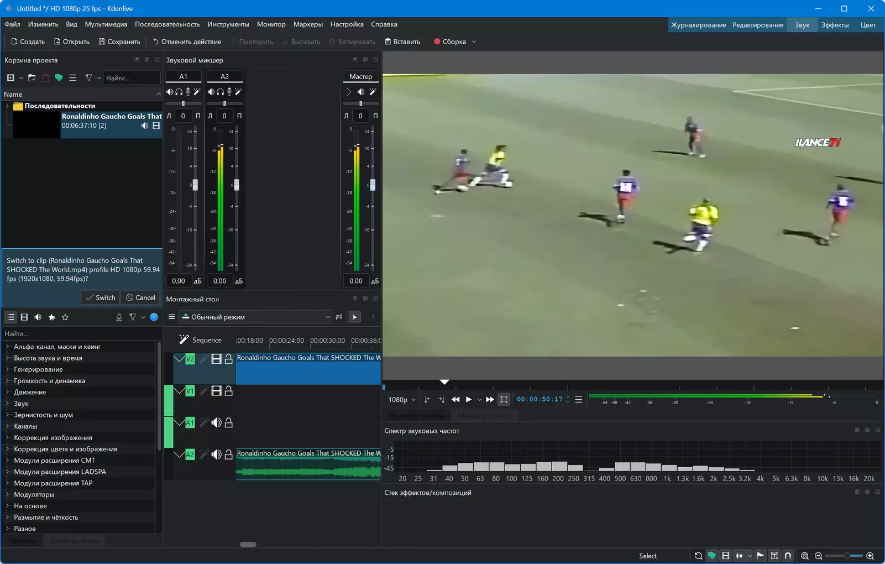Image resolution: width=885 pixels, height=564 pixels.
Task: Confirm the profile change with Switch
Action: (x=101, y=297)
